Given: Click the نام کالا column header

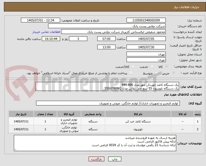Looking at the screenshot, I should 138,114.
